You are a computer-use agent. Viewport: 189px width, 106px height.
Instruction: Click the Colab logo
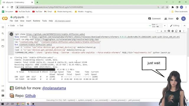click(5, 18)
